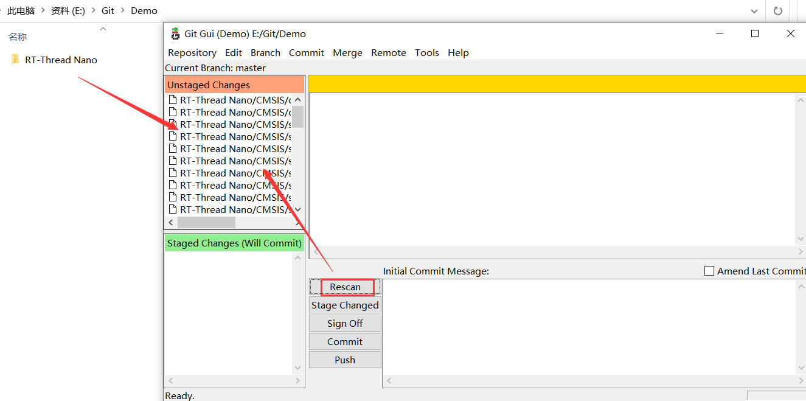Open the Explorer address bar history dropdown
The width and height of the screenshot is (806, 401).
(754, 11)
